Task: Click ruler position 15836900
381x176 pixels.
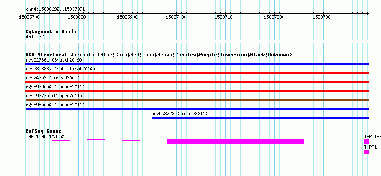Action: (x=127, y=17)
